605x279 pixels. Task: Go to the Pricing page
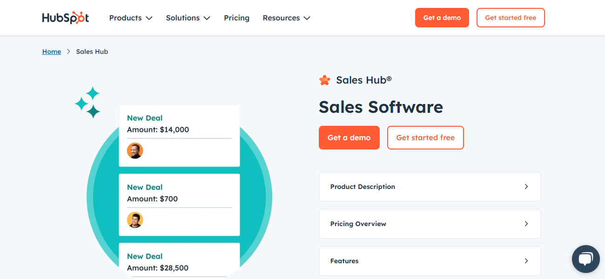coord(236,18)
